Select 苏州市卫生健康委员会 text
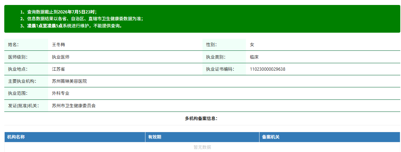This screenshot has width=401, height=152. (74, 106)
